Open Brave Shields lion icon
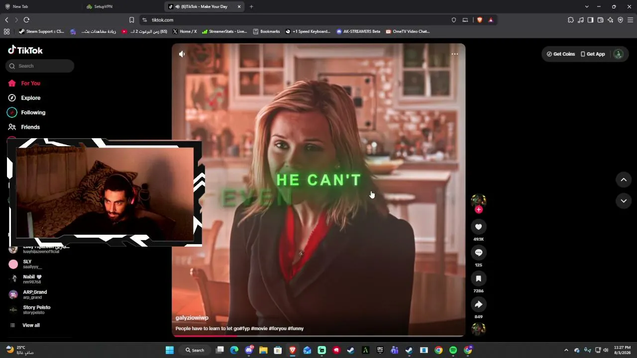This screenshot has height=358, width=637. 480,20
